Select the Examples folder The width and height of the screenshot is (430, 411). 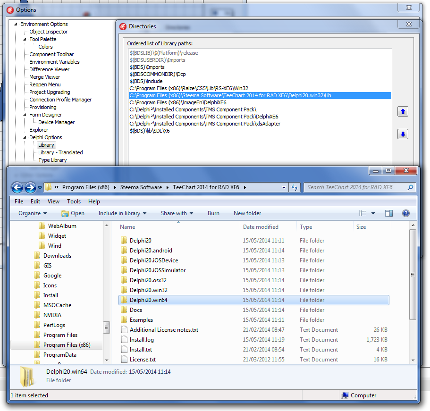[141, 320]
